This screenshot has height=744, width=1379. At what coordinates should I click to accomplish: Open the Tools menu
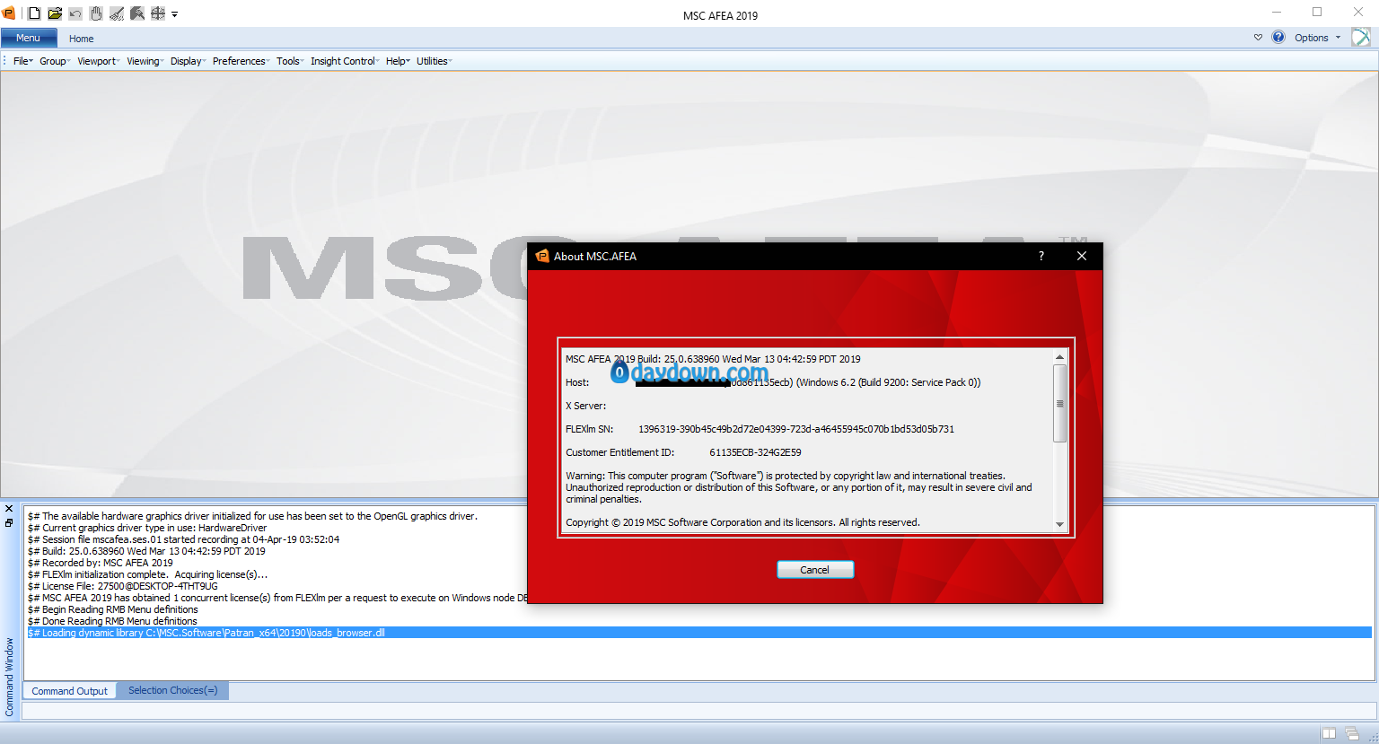pyautogui.click(x=290, y=61)
